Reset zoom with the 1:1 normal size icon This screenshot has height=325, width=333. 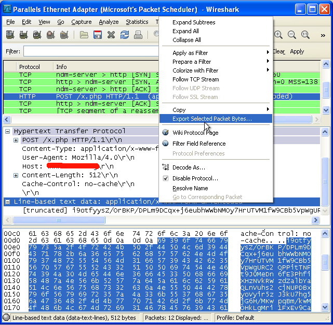point(305,35)
